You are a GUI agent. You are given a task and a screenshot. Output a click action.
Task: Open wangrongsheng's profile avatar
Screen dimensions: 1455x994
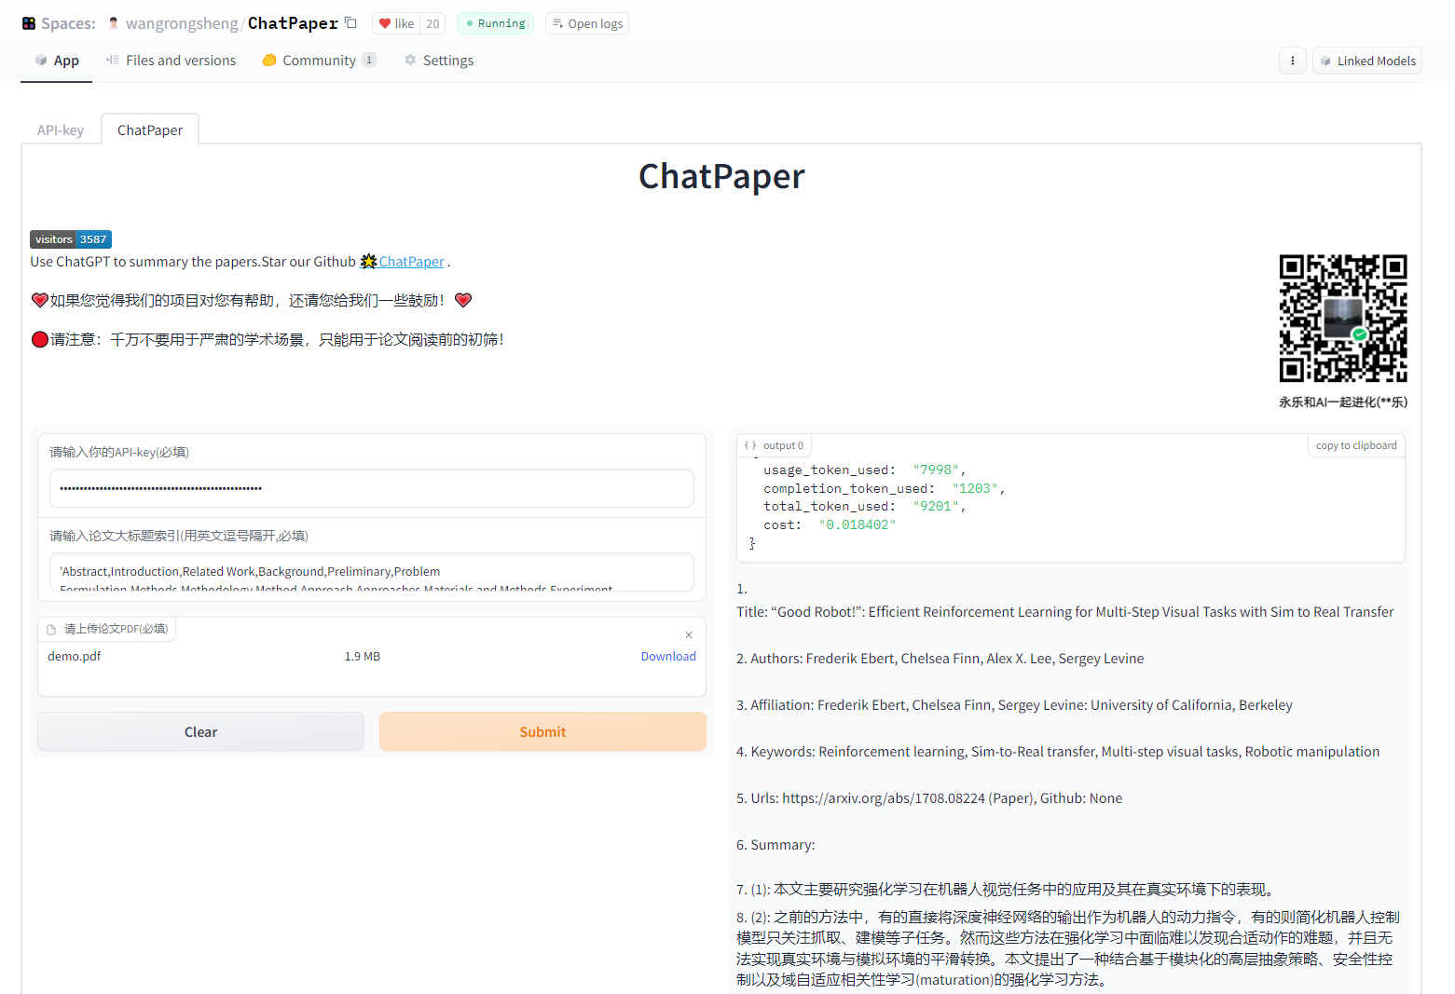[x=112, y=22]
